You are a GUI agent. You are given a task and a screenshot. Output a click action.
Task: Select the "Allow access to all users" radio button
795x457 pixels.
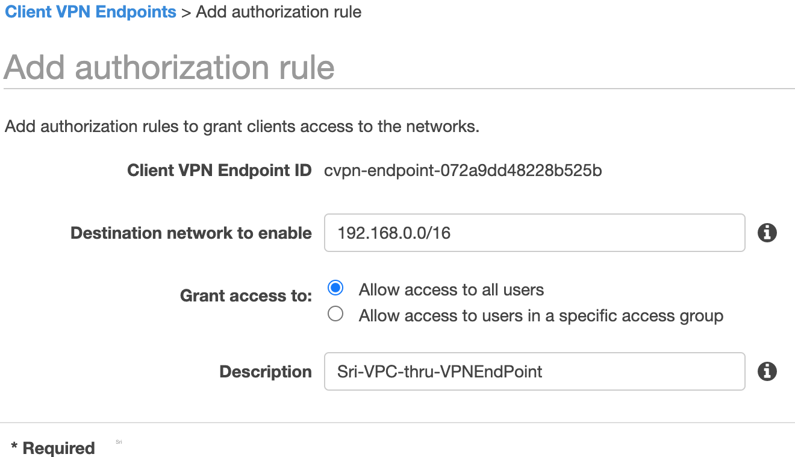pos(335,288)
